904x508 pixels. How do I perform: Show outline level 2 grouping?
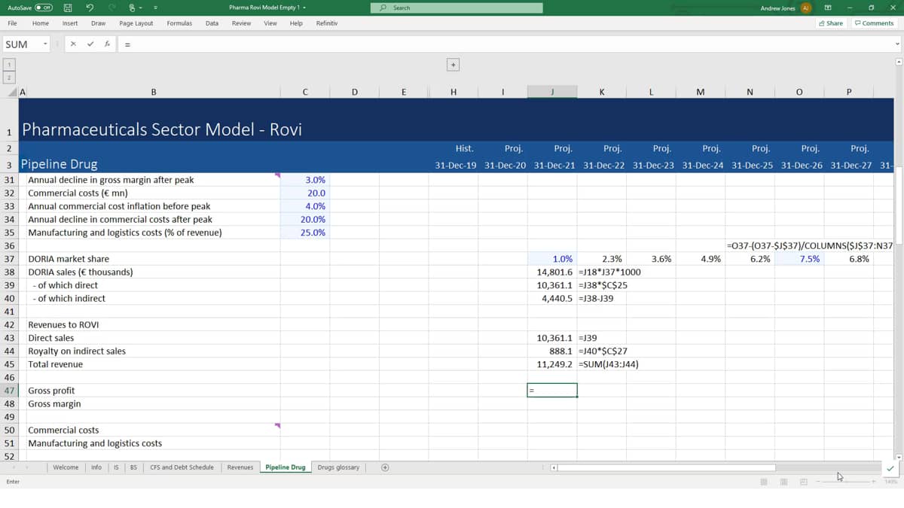pyautogui.click(x=9, y=78)
